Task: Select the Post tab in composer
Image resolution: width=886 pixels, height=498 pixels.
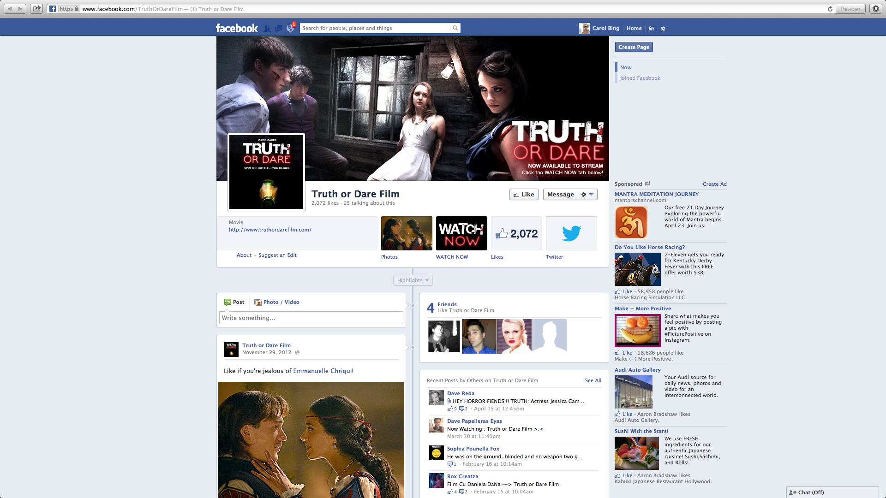Action: pos(234,302)
